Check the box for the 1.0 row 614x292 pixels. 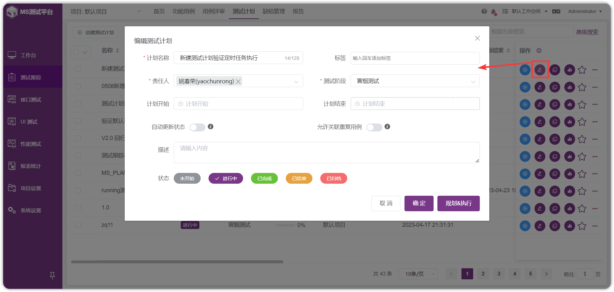pos(78,207)
